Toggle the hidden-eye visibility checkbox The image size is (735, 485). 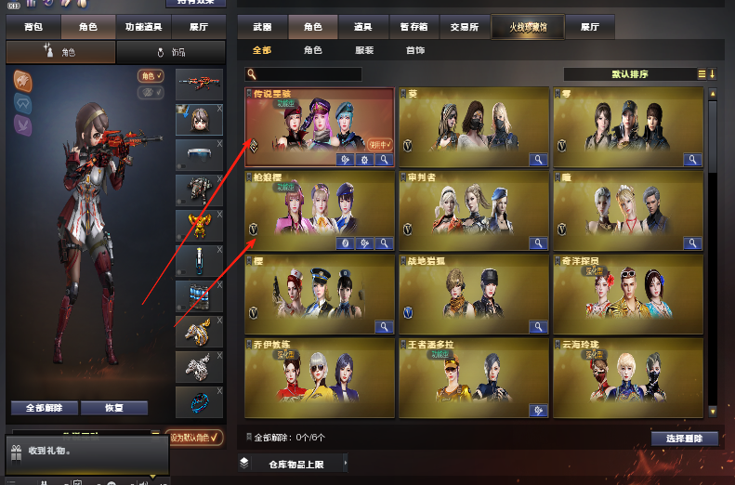(x=151, y=92)
